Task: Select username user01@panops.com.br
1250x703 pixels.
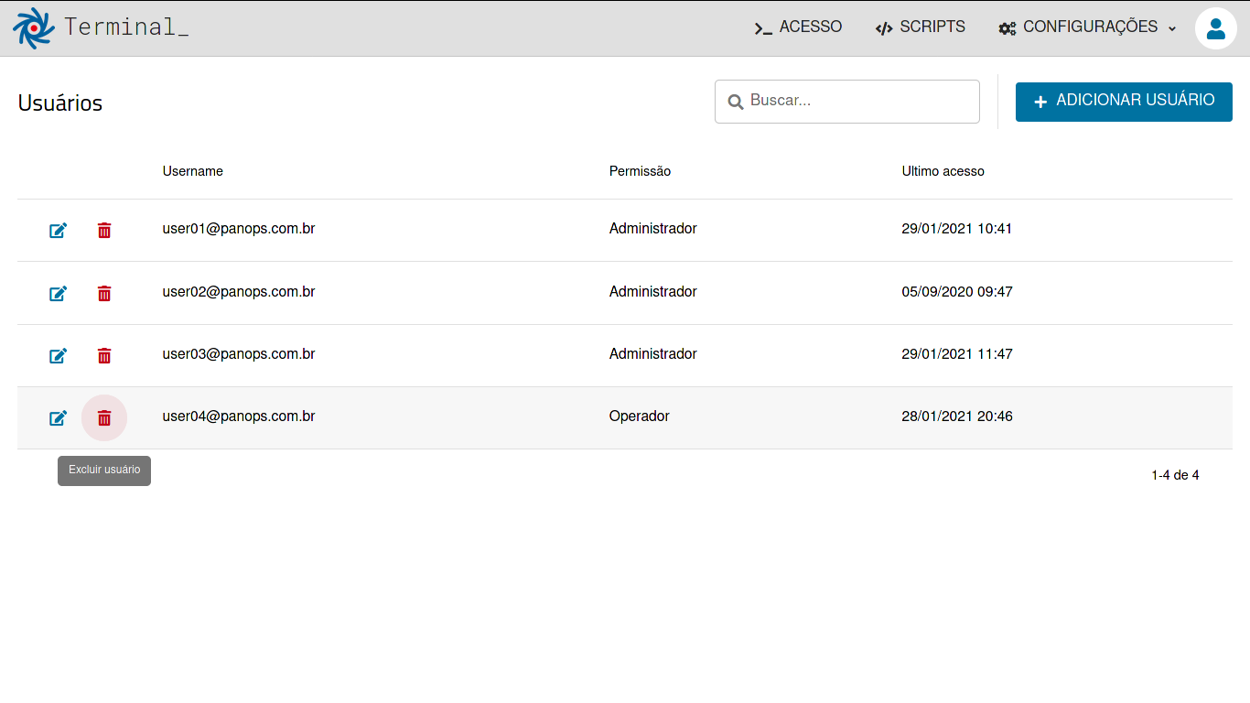Action: click(239, 229)
